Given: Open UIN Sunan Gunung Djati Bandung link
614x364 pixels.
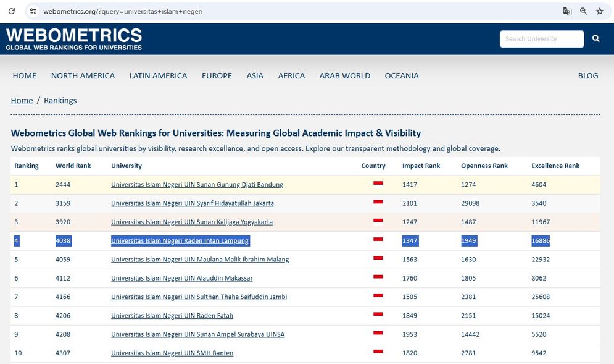Looking at the screenshot, I should 197,184.
